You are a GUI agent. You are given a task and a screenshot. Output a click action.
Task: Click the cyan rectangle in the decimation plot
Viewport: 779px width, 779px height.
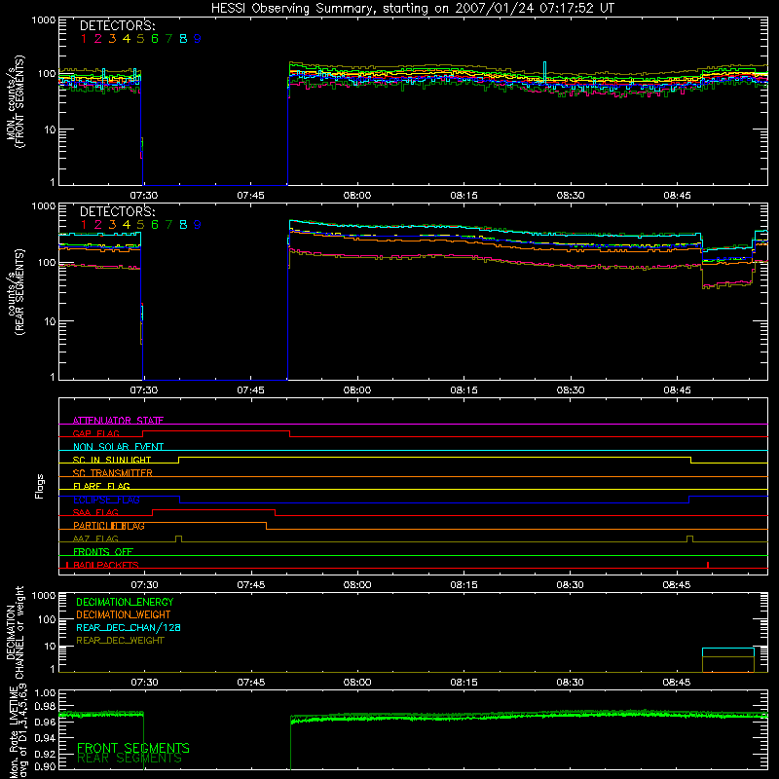coord(728,652)
